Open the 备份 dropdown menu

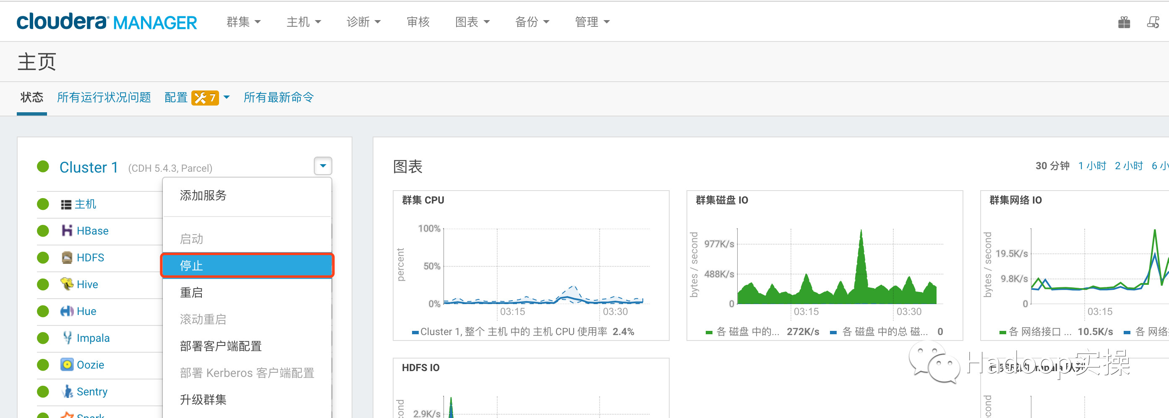point(532,22)
